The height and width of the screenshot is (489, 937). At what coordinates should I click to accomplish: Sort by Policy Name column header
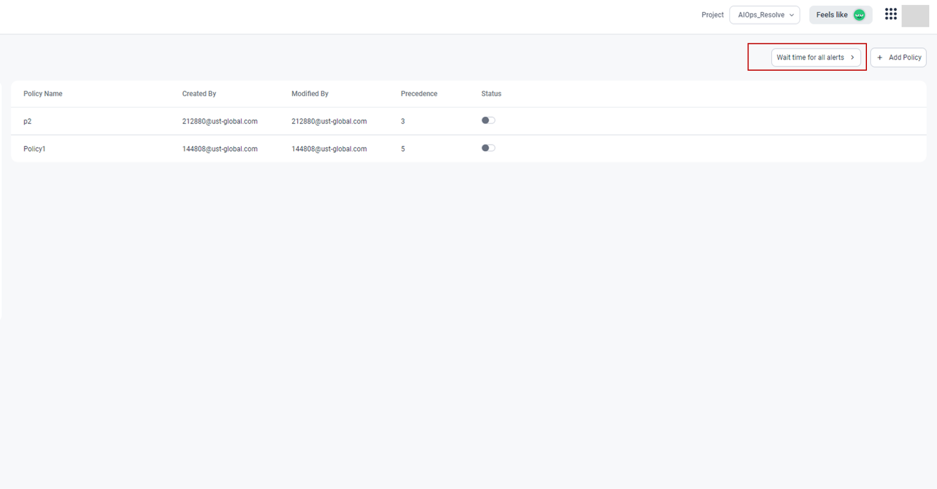click(x=43, y=93)
